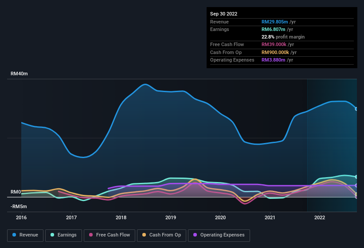Click the Free Cash Flow tooltip row label
364x248 pixels.
pos(227,44)
